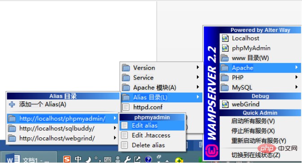Click the Apache 模块 folder icon
Viewport: 302px width, 163px height.
coord(126,88)
